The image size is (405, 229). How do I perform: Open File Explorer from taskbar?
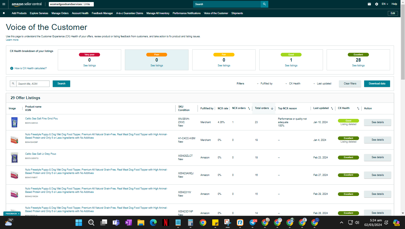coord(141,223)
